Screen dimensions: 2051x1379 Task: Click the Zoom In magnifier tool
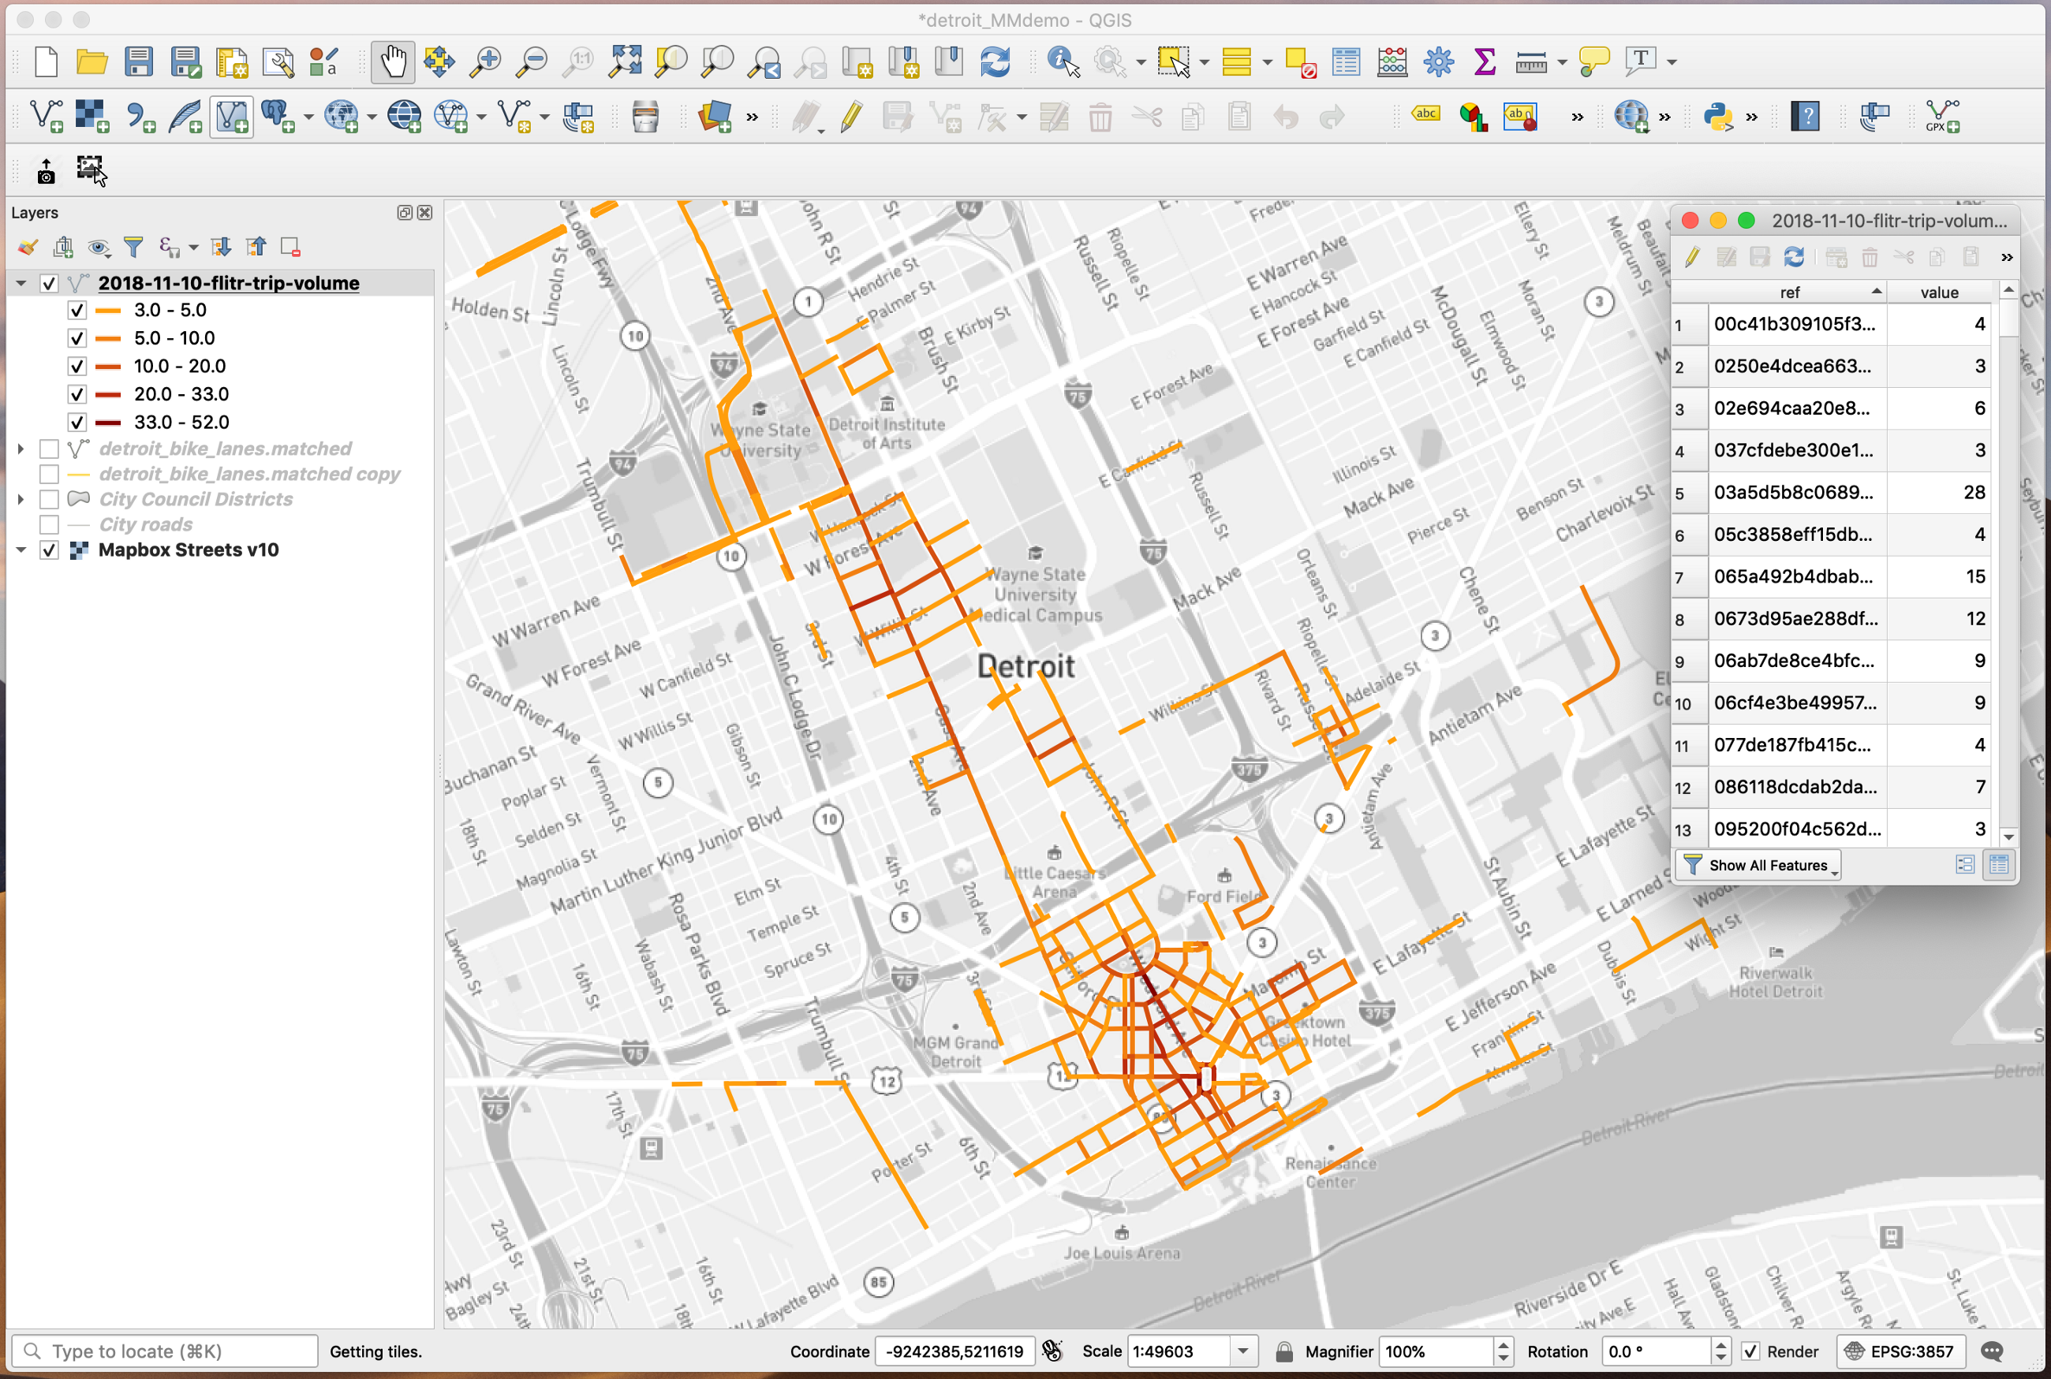pos(485,61)
